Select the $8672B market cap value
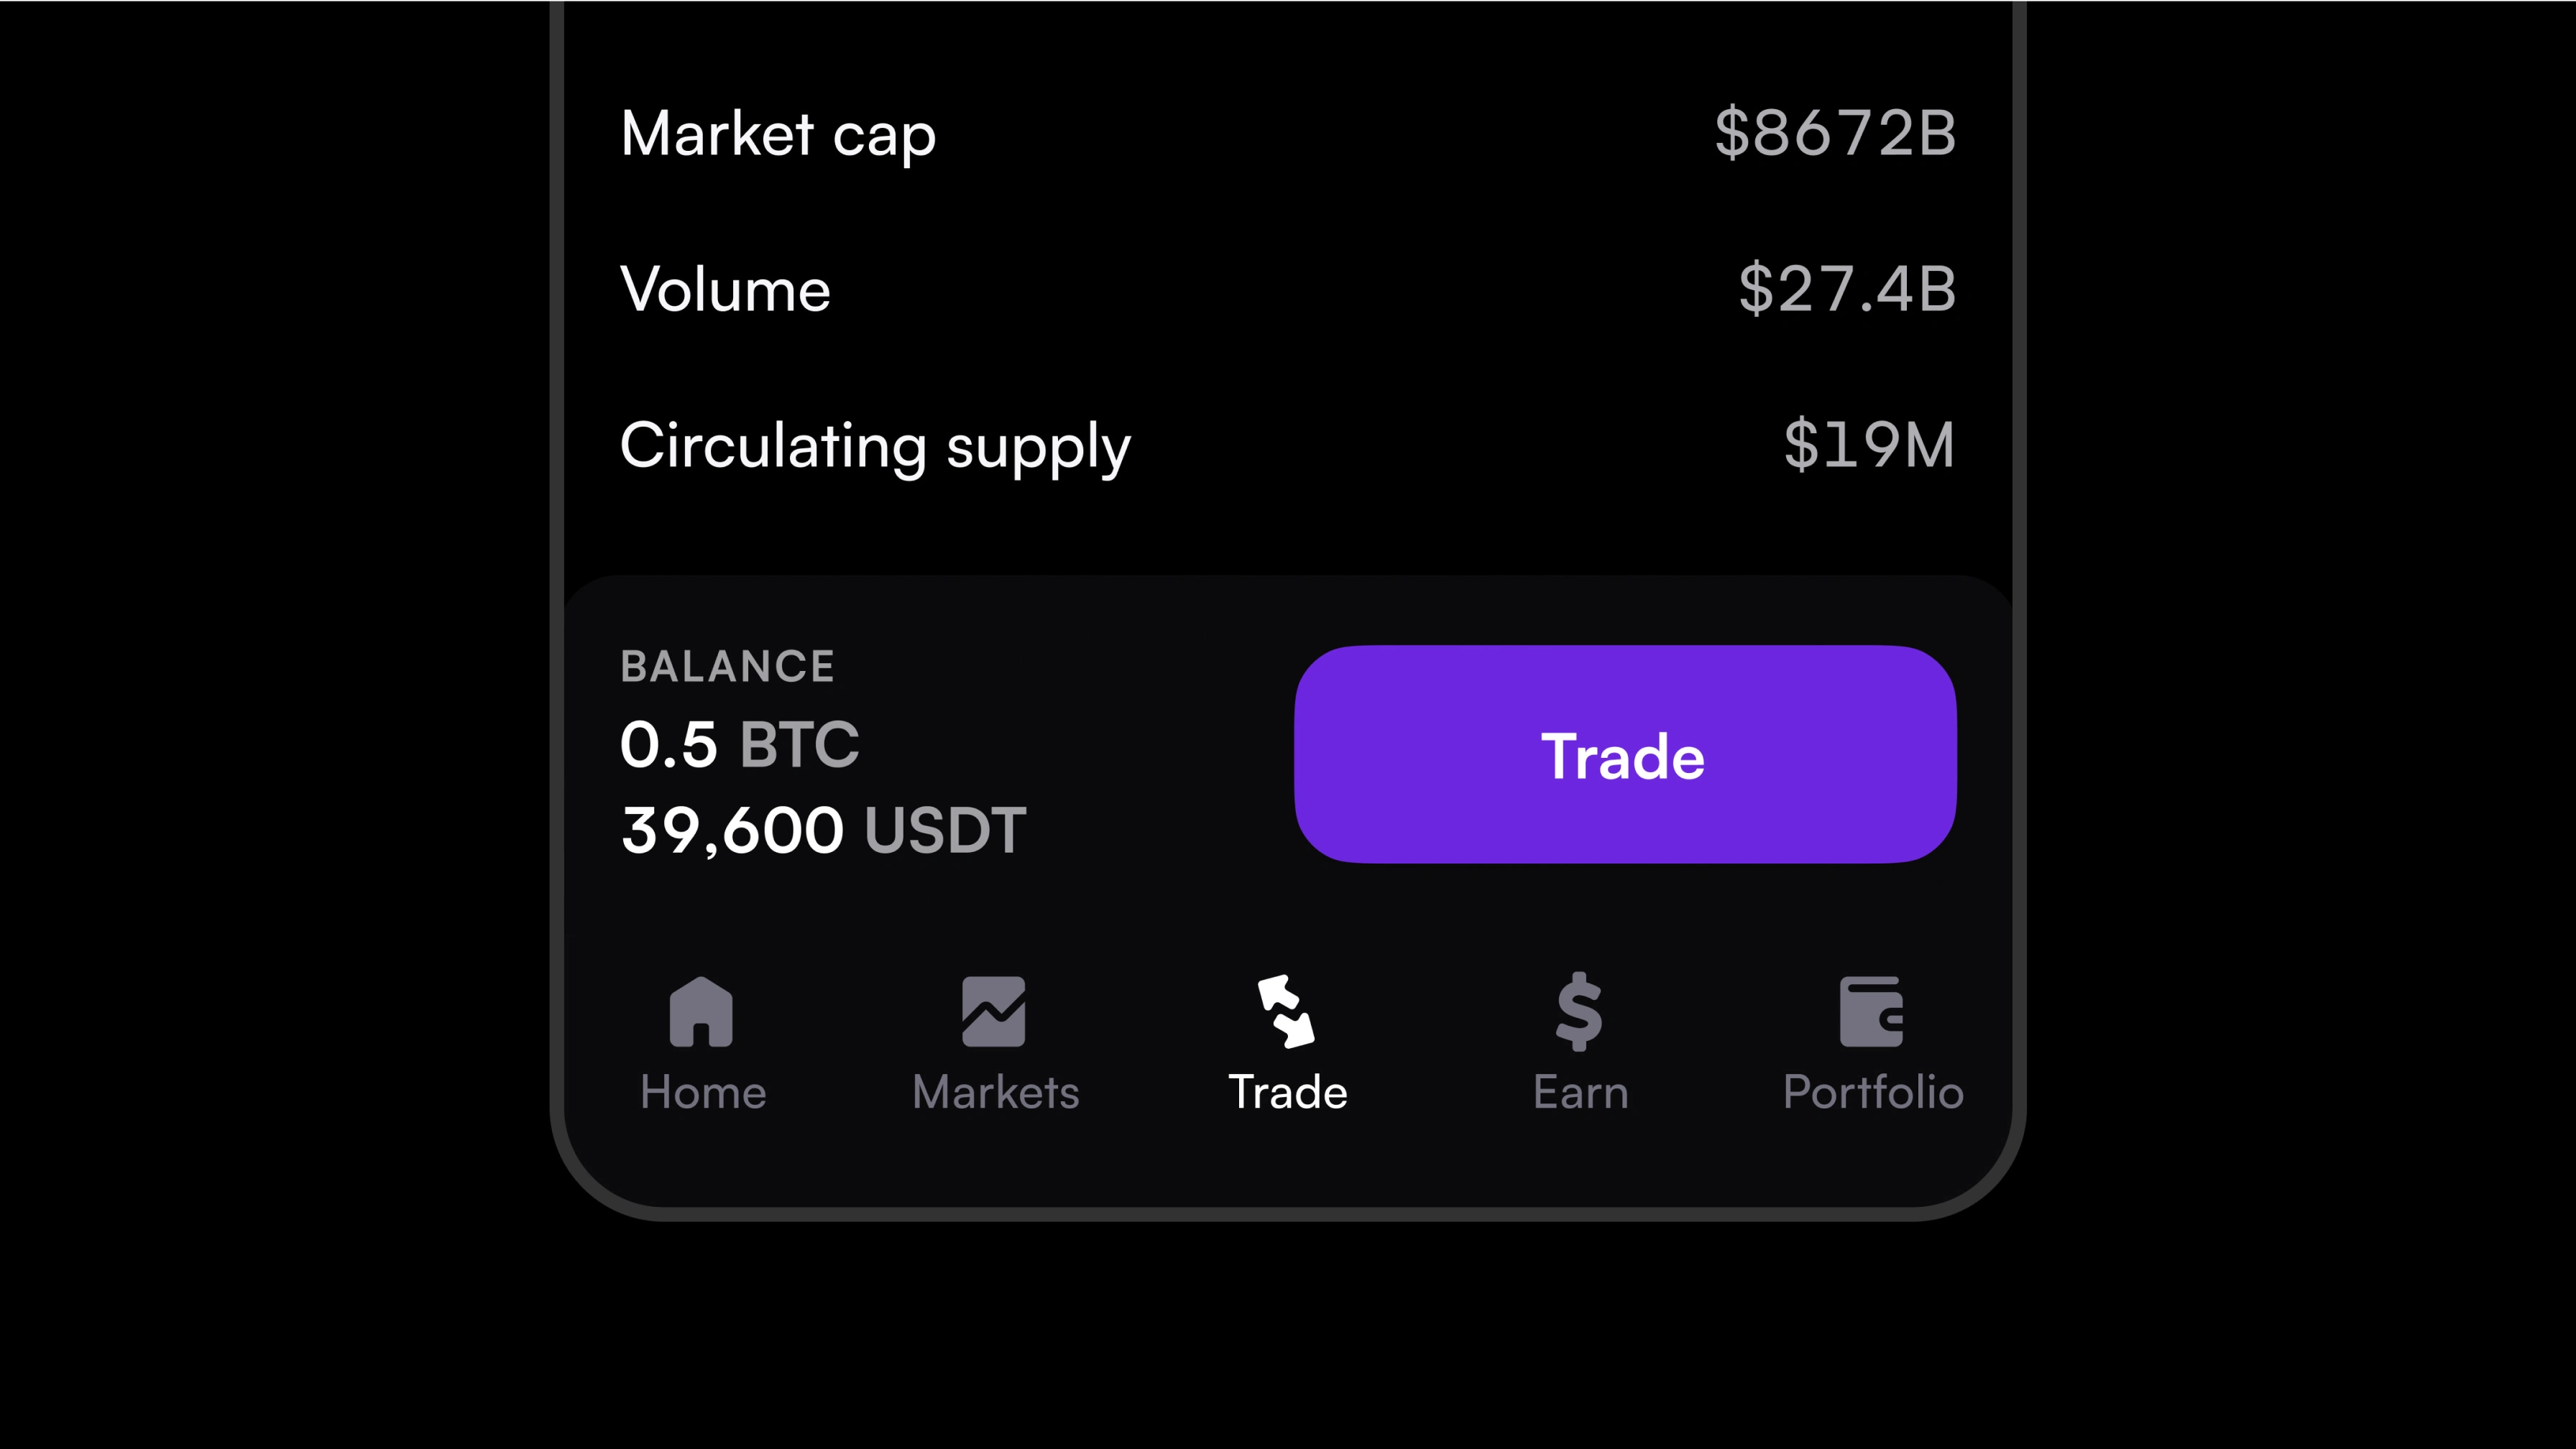 coord(1836,133)
